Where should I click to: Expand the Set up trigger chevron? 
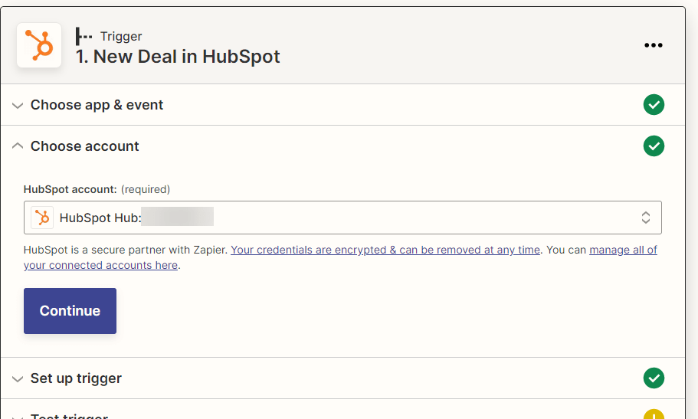[x=18, y=379]
